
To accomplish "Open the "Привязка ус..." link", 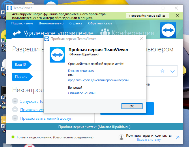I will point(32,110).
